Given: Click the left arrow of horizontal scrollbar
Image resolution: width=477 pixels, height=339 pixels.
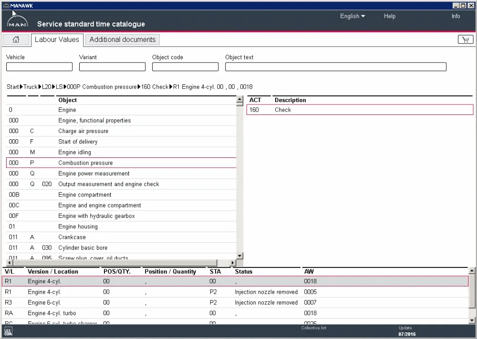Looking at the screenshot, I should [10, 263].
